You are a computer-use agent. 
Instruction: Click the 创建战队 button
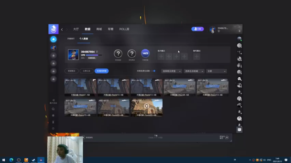click(x=92, y=58)
